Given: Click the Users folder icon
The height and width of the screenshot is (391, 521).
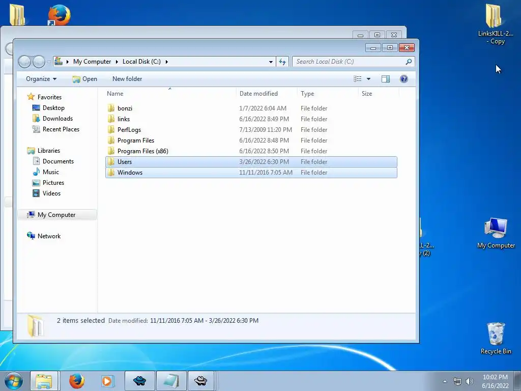Looking at the screenshot, I should 111,162.
